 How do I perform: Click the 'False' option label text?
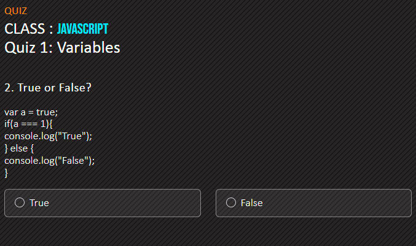[251, 203]
